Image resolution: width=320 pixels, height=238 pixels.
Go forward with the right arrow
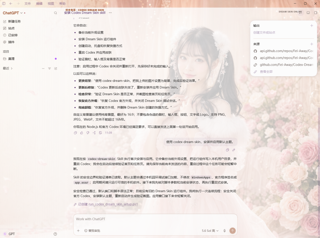pos(18,4)
